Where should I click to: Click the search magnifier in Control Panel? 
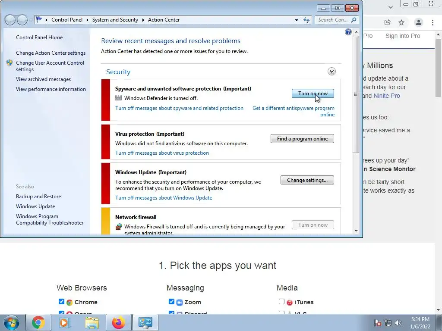tap(354, 20)
